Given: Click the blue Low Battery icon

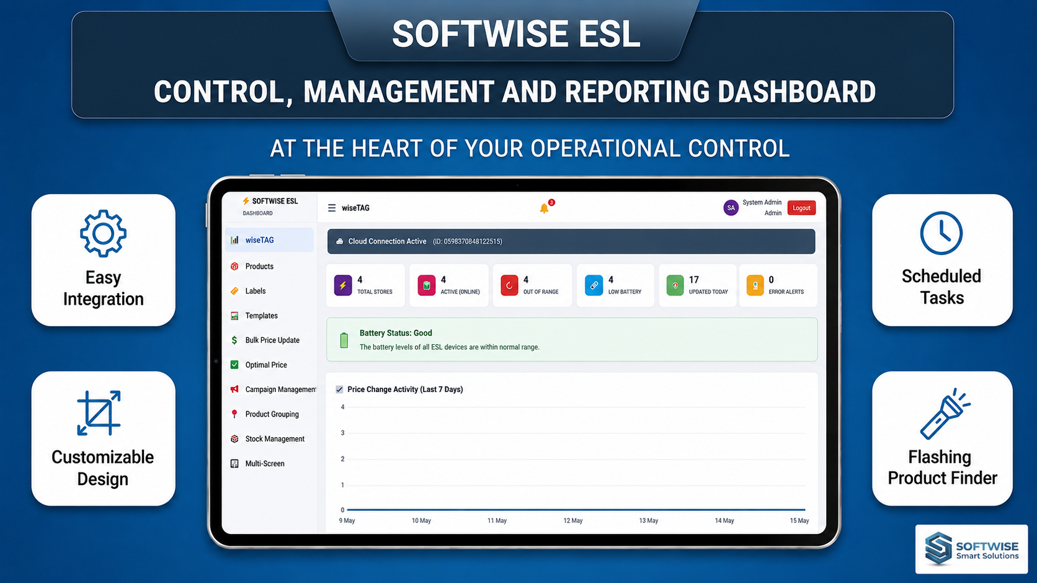Looking at the screenshot, I should [x=594, y=285].
